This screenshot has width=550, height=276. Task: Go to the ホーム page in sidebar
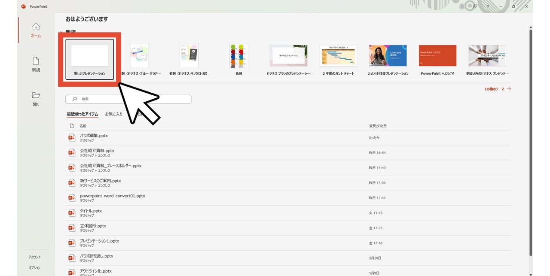(x=36, y=30)
